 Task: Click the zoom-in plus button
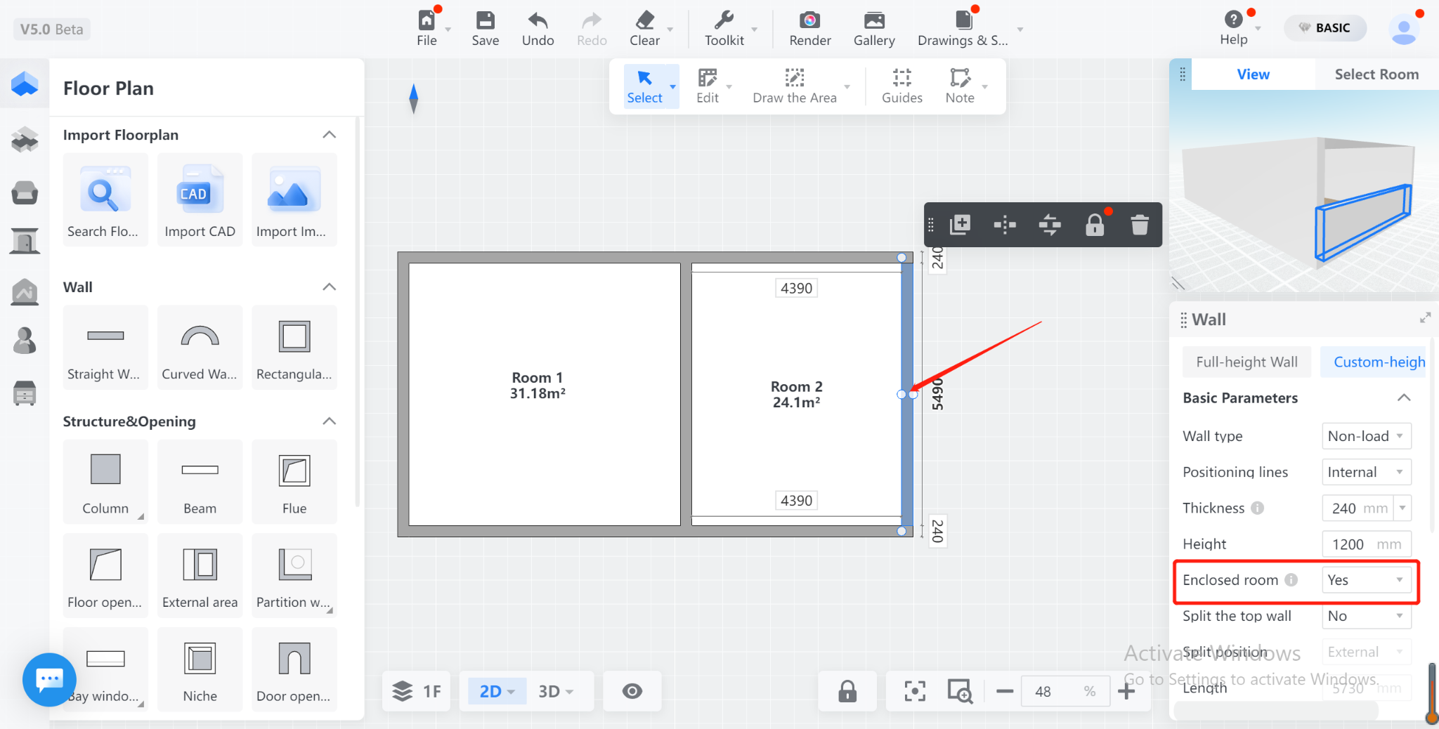(x=1126, y=691)
